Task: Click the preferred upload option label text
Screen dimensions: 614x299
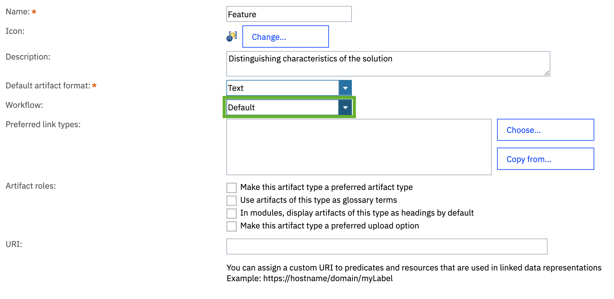Action: (x=330, y=226)
